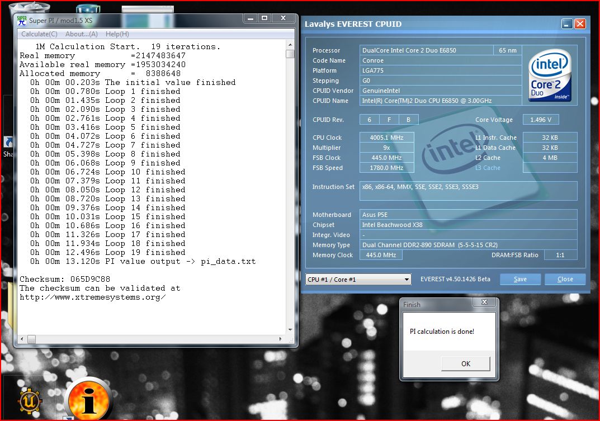Image resolution: width=600 pixels, height=421 pixels.
Task: Click the Chipset value Intel Beachwood X38
Action: (x=469, y=225)
